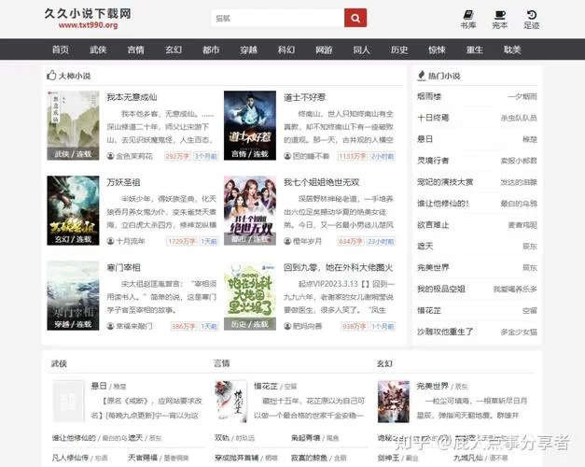Click author 十月流年
The width and height of the screenshot is (585, 467).
[x=131, y=241]
